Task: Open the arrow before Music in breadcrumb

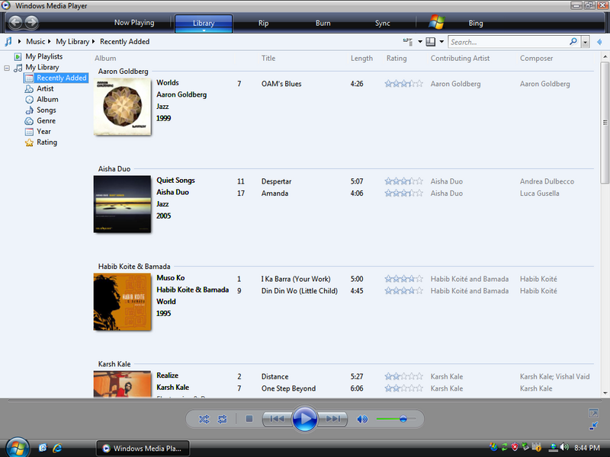Action: [x=19, y=42]
